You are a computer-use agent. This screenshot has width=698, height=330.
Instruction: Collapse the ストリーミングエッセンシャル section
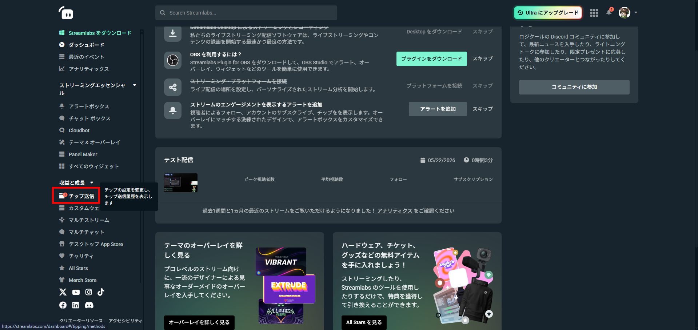pyautogui.click(x=135, y=85)
